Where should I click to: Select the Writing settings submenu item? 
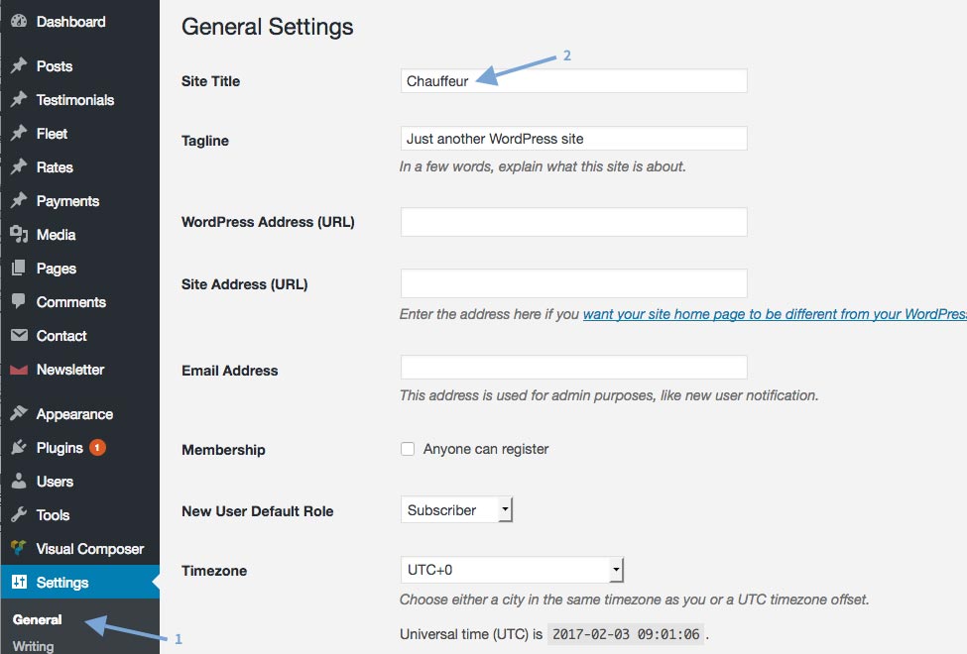pos(34,646)
